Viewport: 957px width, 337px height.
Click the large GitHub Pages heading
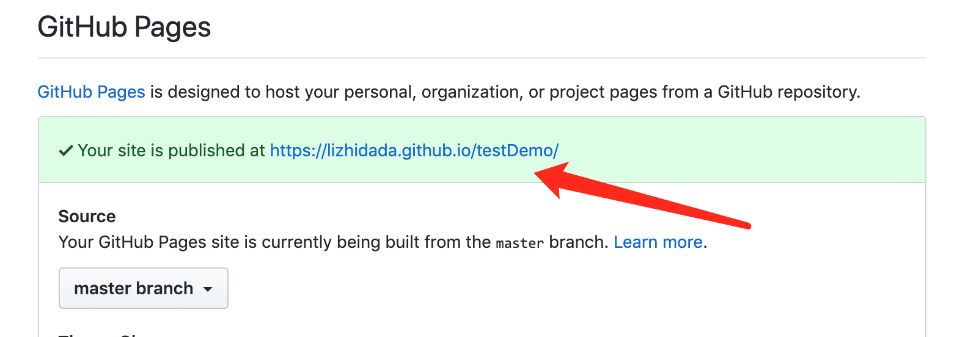(x=124, y=27)
